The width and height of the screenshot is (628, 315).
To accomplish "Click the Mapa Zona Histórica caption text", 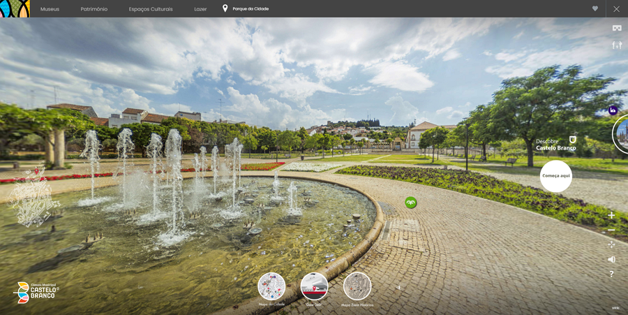I will 357,305.
